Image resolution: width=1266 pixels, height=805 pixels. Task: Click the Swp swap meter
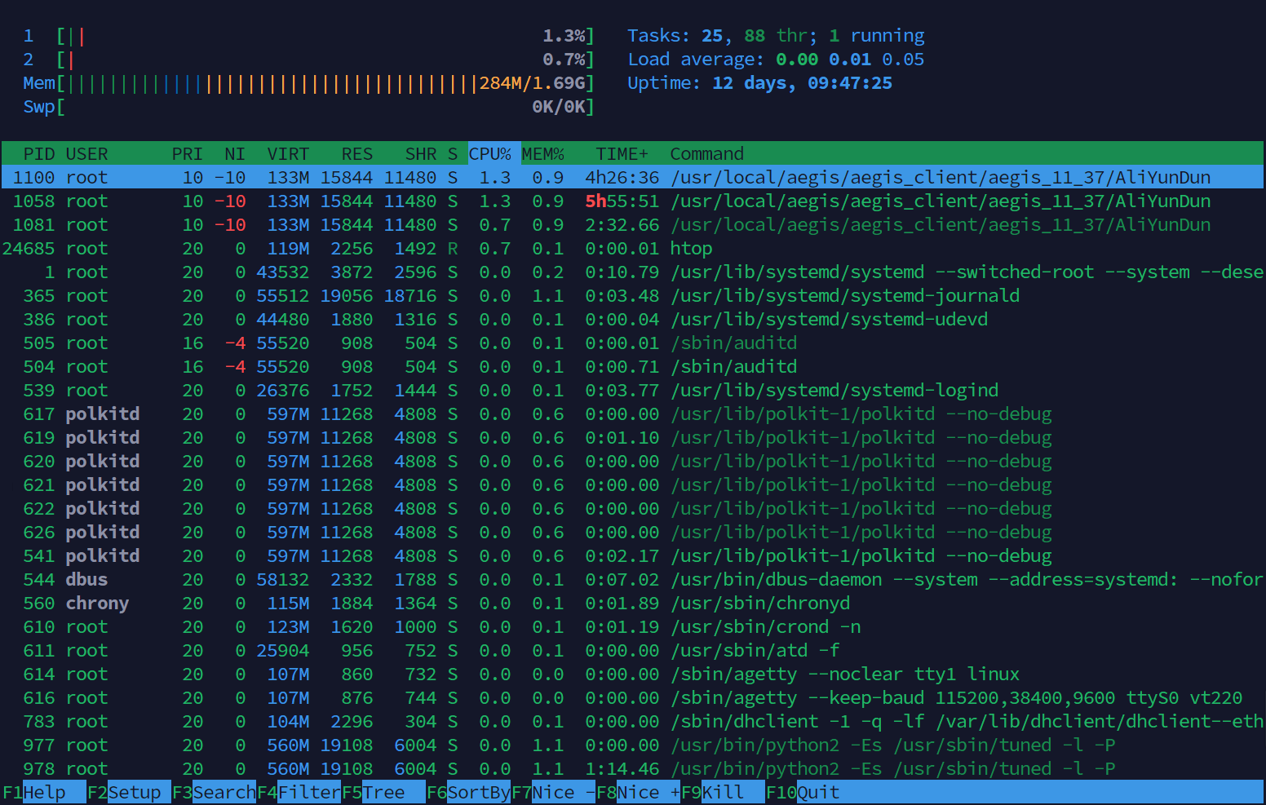click(309, 107)
